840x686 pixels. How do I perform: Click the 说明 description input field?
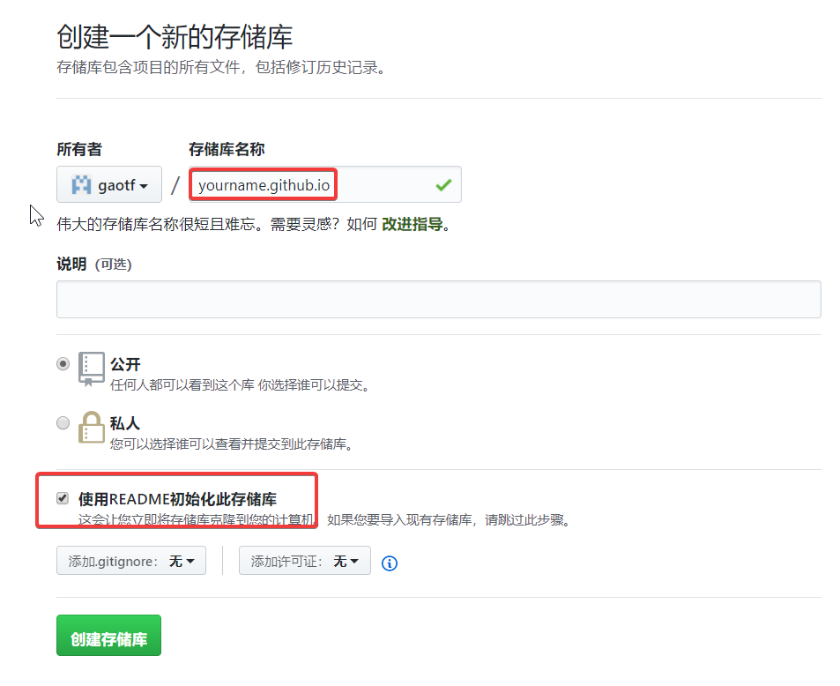[439, 299]
